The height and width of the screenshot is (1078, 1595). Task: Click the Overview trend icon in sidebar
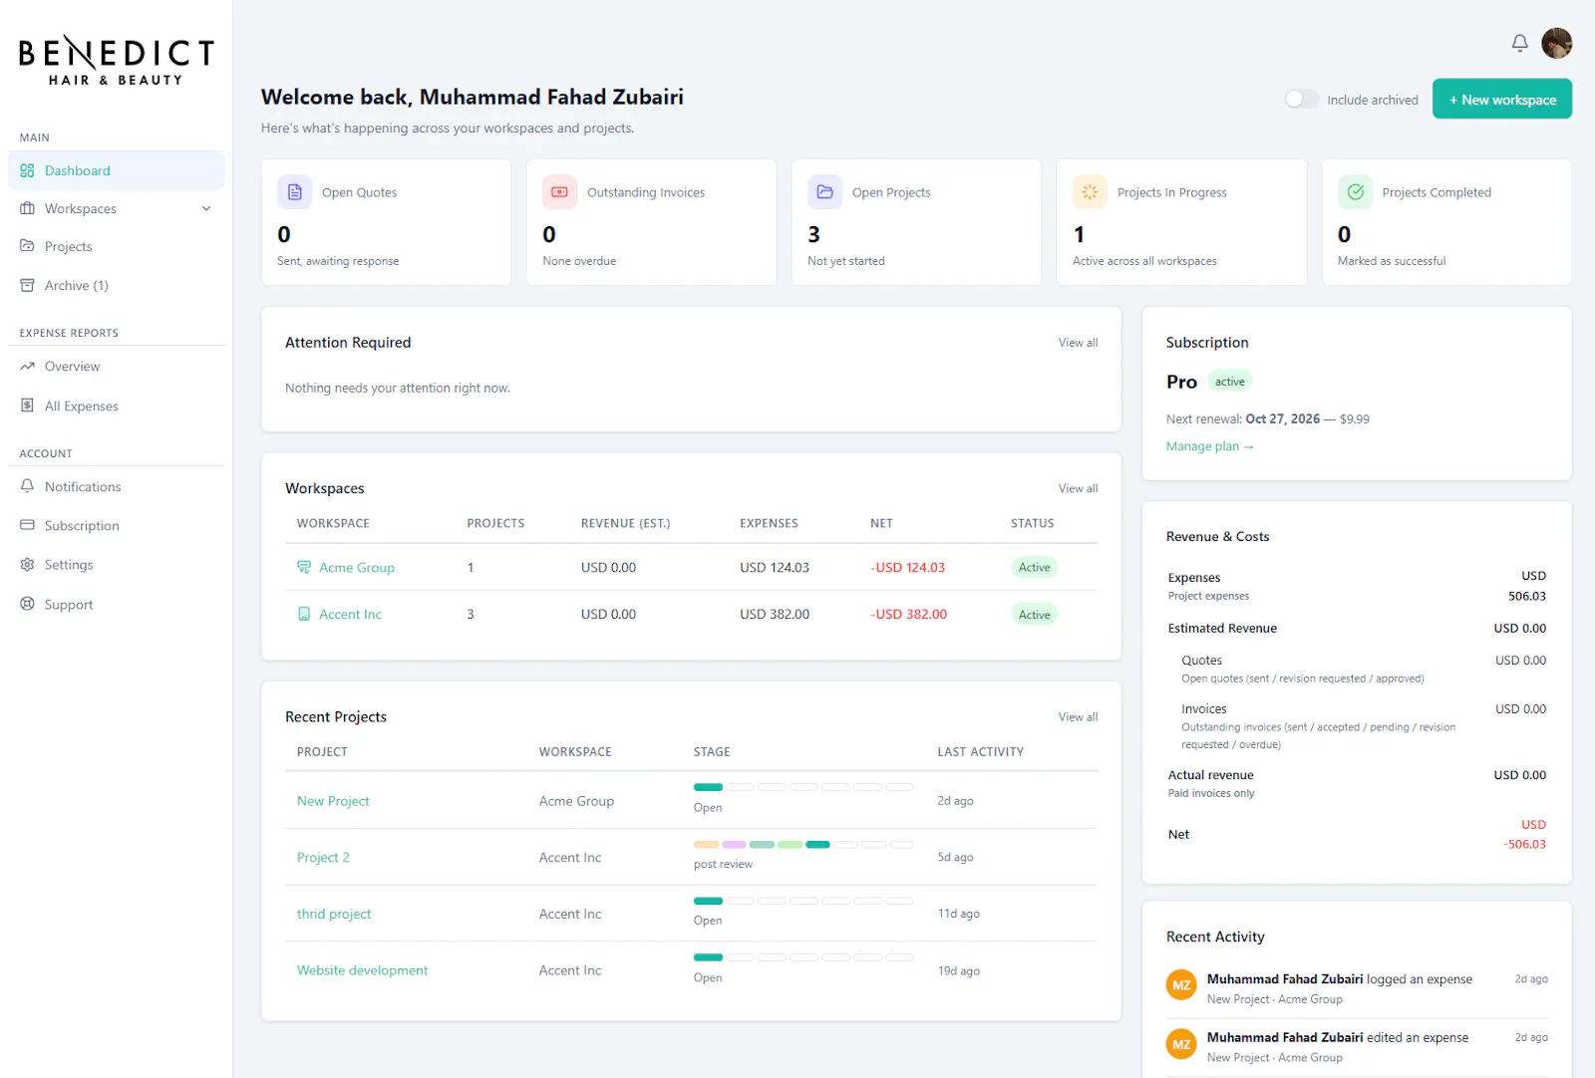tap(27, 367)
